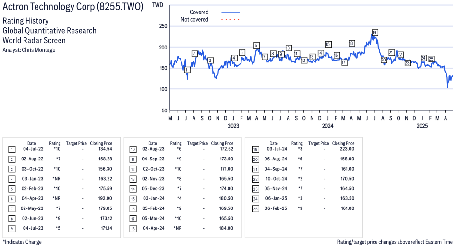This screenshot has height=245, width=458.
Task: Click closing price 223.00
Action: pyautogui.click(x=347, y=149)
